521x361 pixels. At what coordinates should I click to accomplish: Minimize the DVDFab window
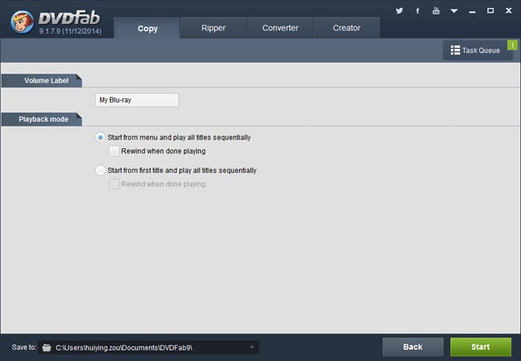tap(472, 11)
